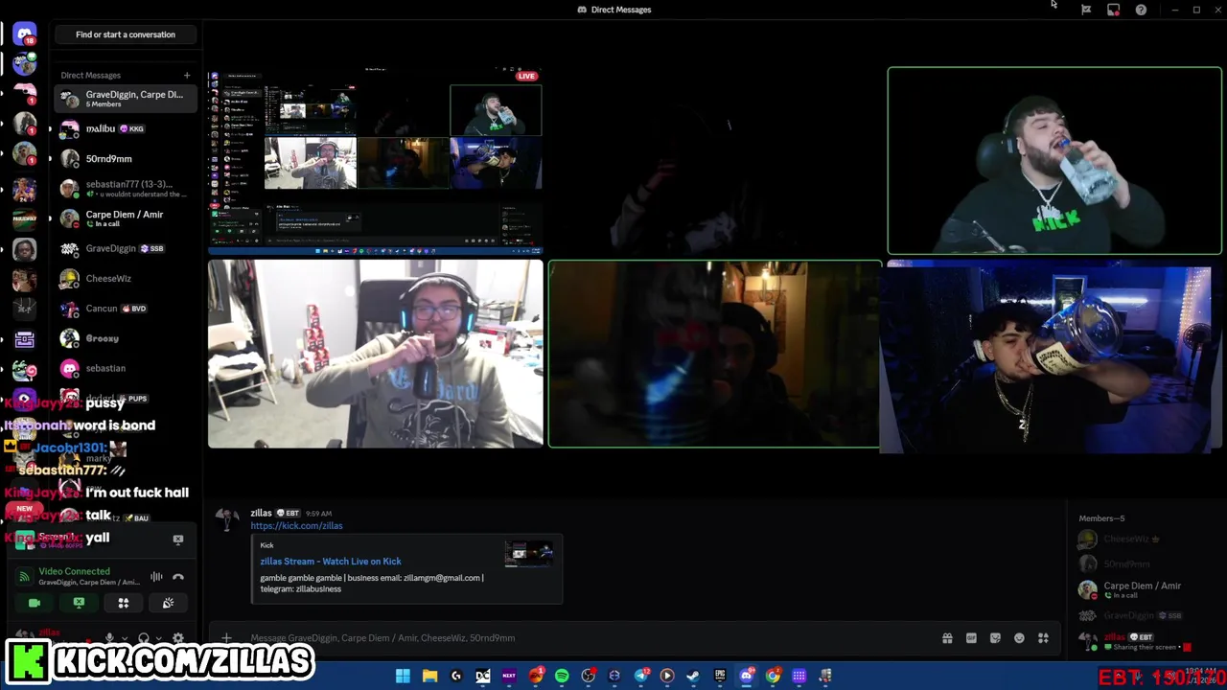This screenshot has width=1227, height=690.
Task: Open User Settings gear icon
Action: tap(178, 638)
